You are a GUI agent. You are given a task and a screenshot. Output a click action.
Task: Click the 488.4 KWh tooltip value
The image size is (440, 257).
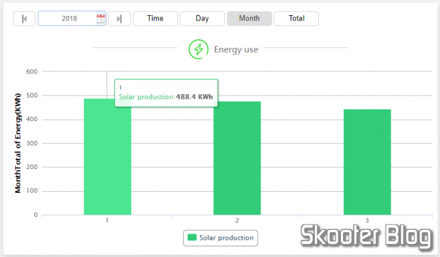(x=194, y=97)
